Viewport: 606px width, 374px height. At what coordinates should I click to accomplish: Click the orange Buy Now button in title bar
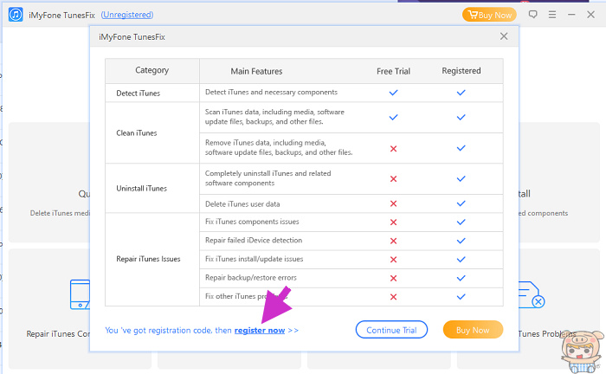(488, 15)
